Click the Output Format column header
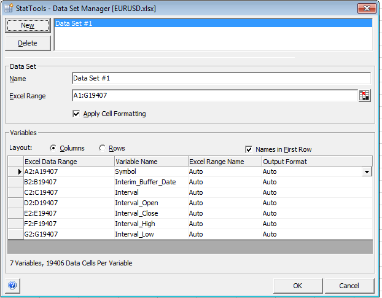Image resolution: width=382 pixels, height=298 pixels. pyautogui.click(x=317, y=162)
